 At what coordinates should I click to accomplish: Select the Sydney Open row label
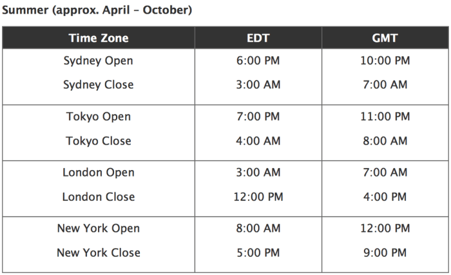[99, 61]
